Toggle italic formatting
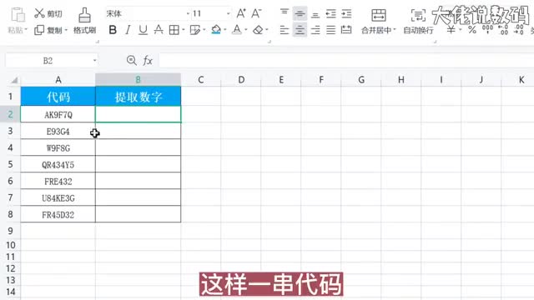This screenshot has width=534, height=300. [x=128, y=30]
